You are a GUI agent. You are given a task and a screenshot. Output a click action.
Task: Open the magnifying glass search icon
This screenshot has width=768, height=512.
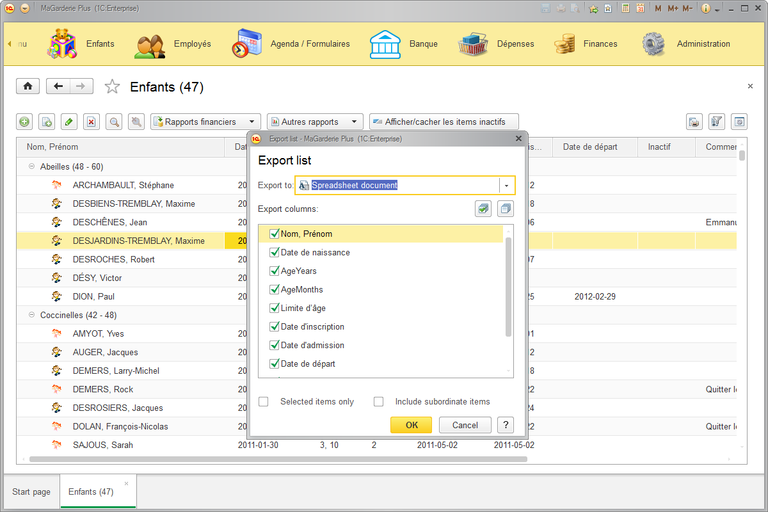[x=113, y=121]
